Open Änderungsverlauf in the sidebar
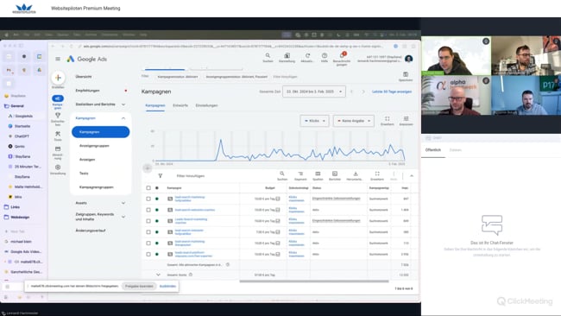The image size is (561, 316). coord(91,231)
